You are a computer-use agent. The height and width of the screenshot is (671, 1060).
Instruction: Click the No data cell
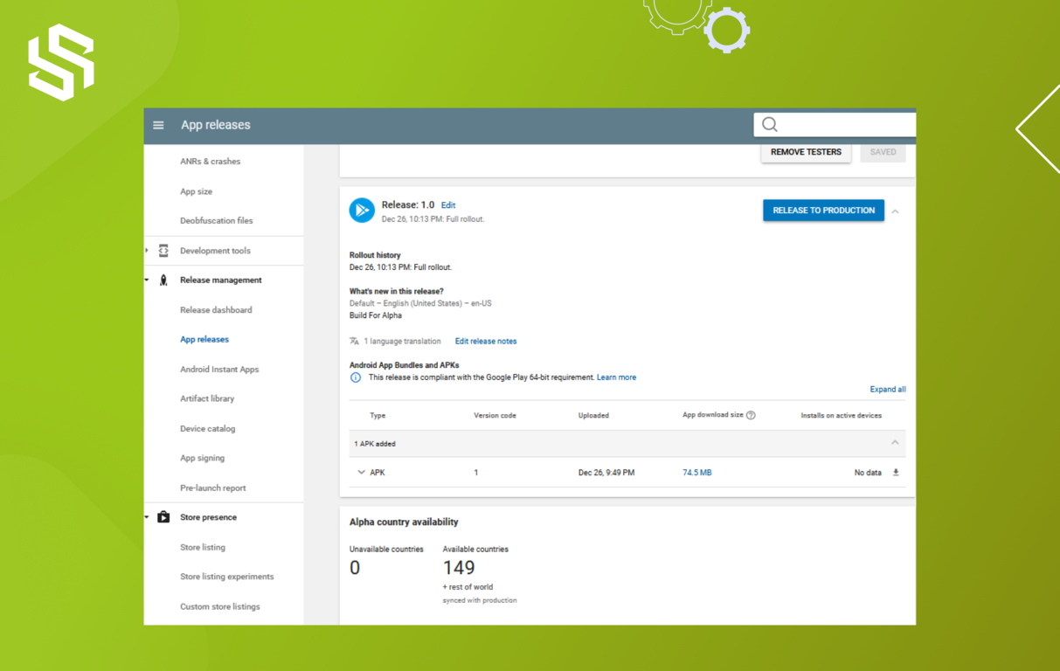click(x=868, y=473)
